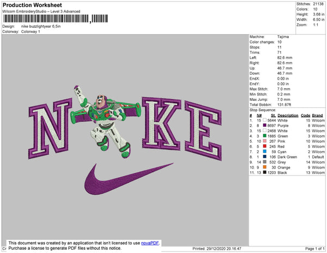Click the St. column header

click(274, 116)
